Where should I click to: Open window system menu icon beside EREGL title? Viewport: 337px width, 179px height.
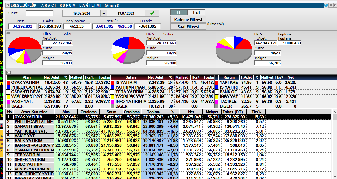click(x=8, y=5)
